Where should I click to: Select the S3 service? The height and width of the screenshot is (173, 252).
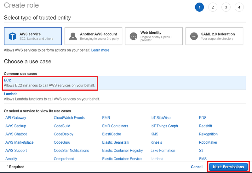coord(201,151)
